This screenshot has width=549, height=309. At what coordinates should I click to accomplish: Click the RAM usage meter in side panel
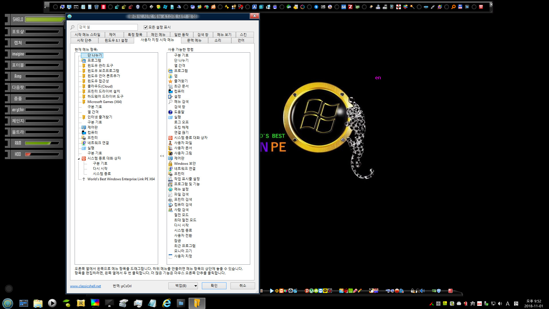(x=42, y=143)
